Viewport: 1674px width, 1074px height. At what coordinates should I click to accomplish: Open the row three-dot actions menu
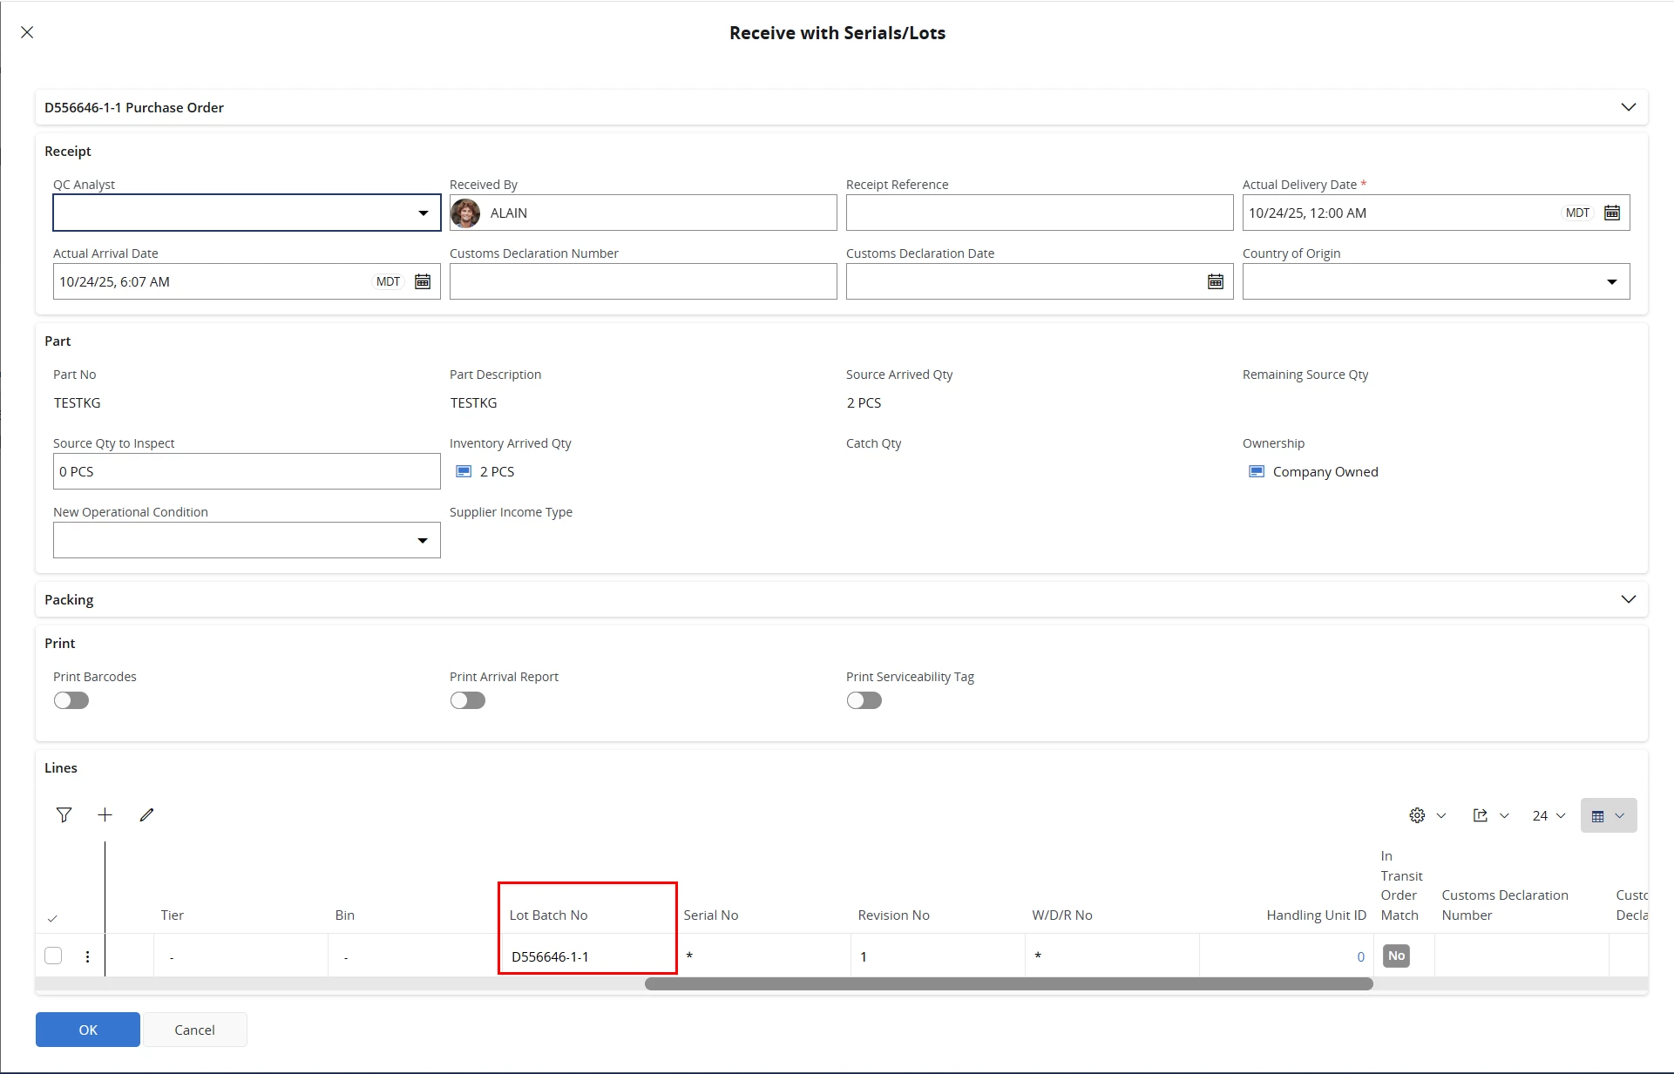click(87, 956)
